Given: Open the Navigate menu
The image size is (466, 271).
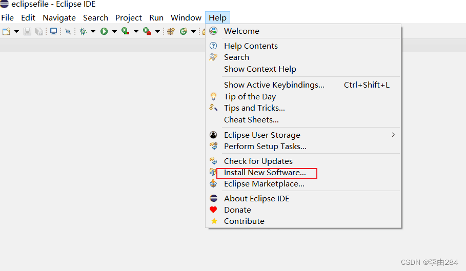Looking at the screenshot, I should pyautogui.click(x=59, y=18).
